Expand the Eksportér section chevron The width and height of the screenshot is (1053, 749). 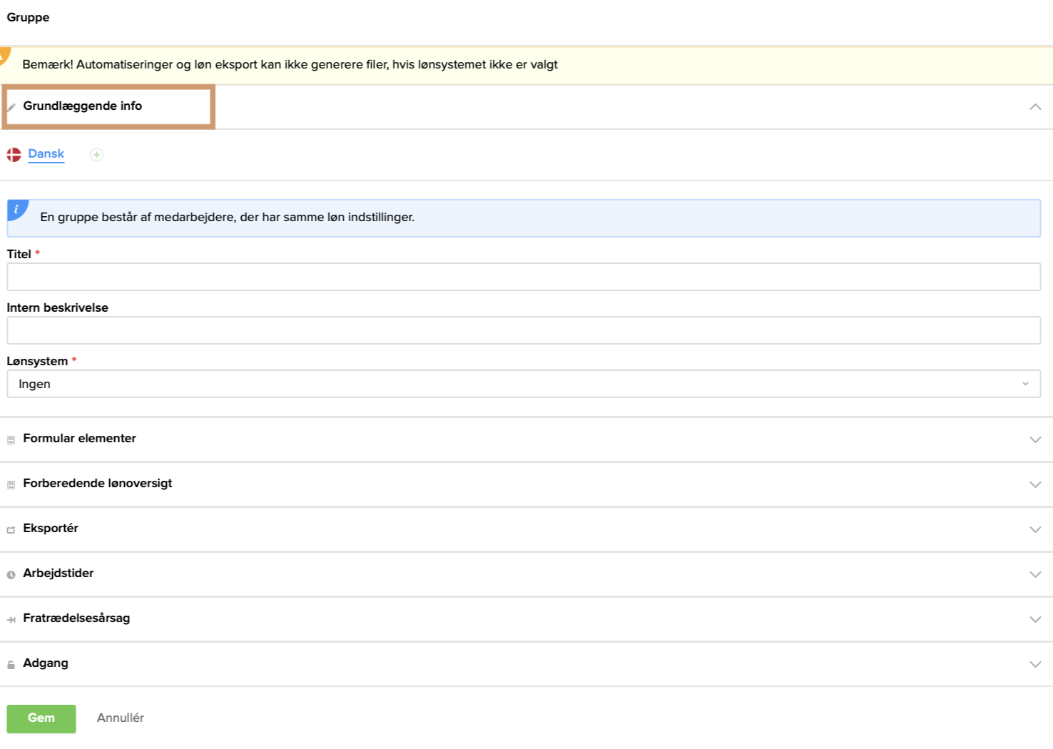[1035, 529]
